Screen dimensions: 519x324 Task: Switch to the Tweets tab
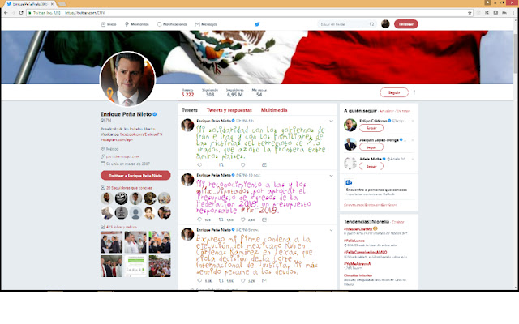[189, 110]
